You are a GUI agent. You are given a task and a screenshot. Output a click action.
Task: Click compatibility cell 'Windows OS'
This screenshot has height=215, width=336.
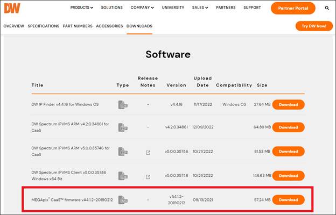point(234,104)
